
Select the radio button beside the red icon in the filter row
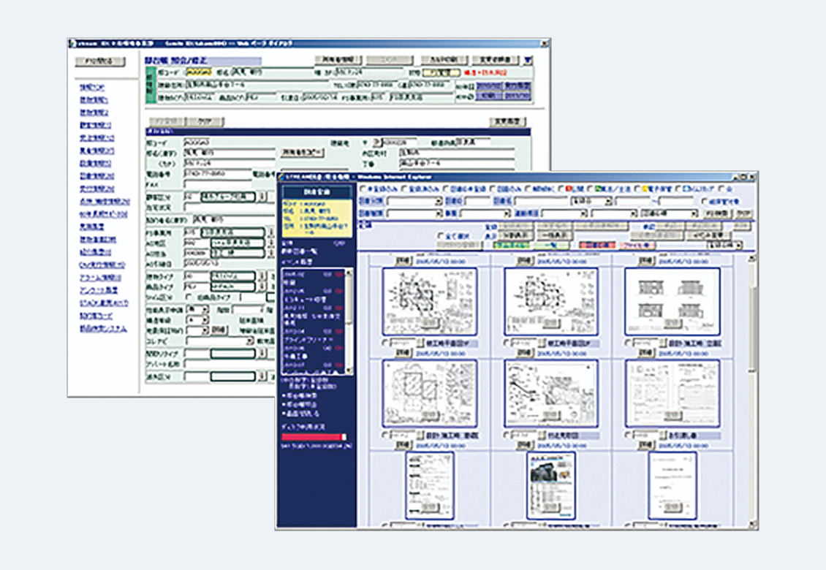pos(561,189)
